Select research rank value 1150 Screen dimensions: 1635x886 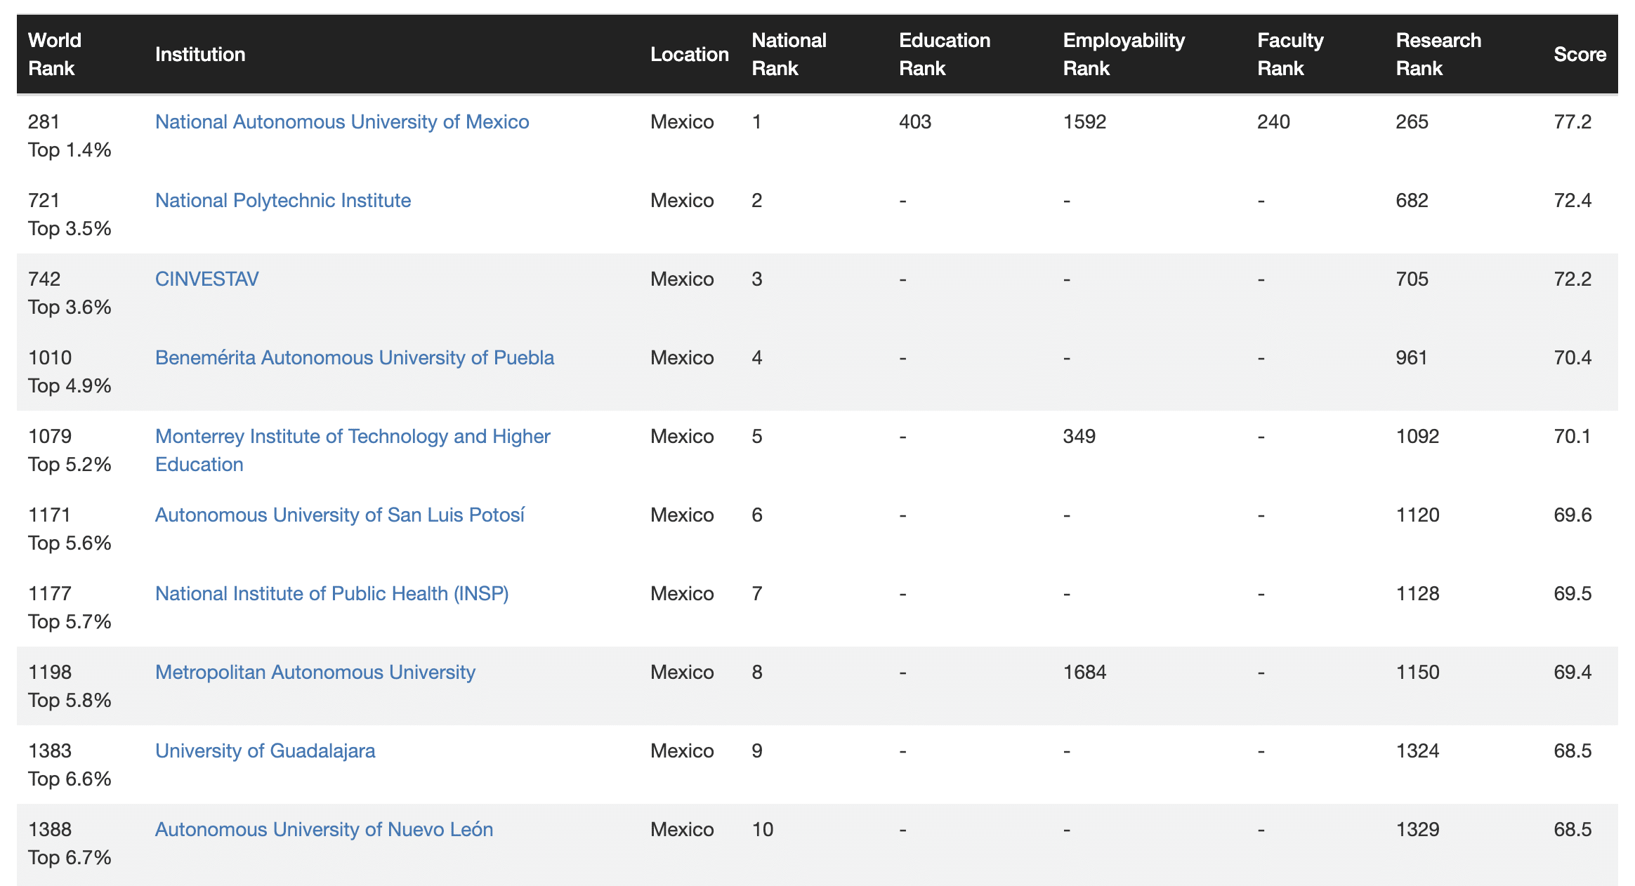point(1418,672)
